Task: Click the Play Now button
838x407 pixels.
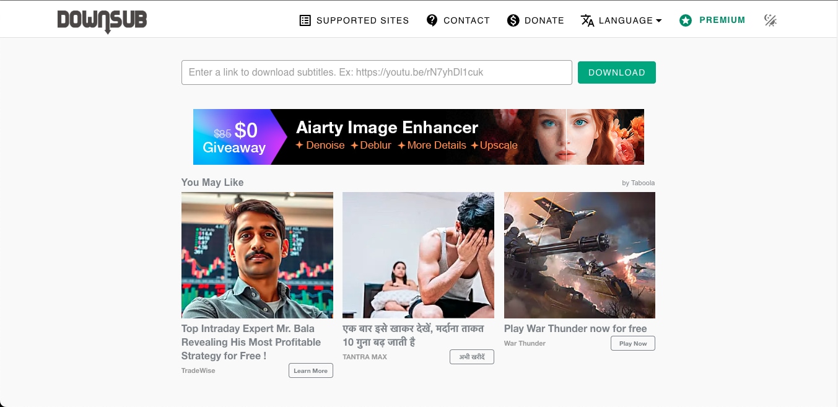Action: (633, 343)
